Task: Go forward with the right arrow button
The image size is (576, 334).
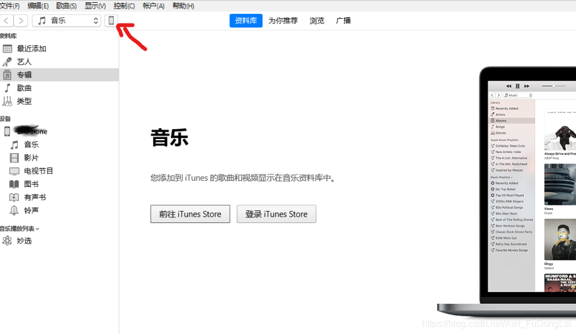Action: point(21,21)
